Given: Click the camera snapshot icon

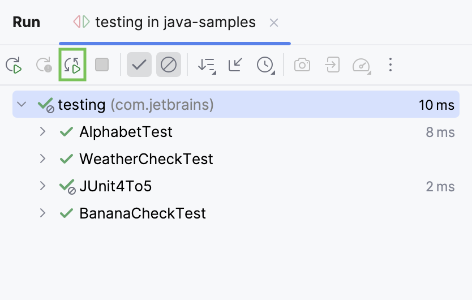Looking at the screenshot, I should [302, 65].
